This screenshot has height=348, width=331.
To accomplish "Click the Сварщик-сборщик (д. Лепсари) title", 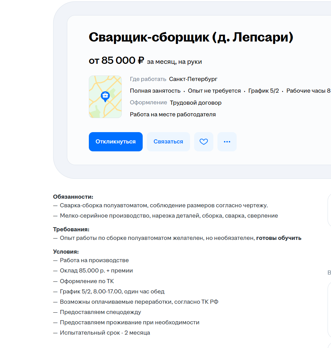I will coord(191,37).
